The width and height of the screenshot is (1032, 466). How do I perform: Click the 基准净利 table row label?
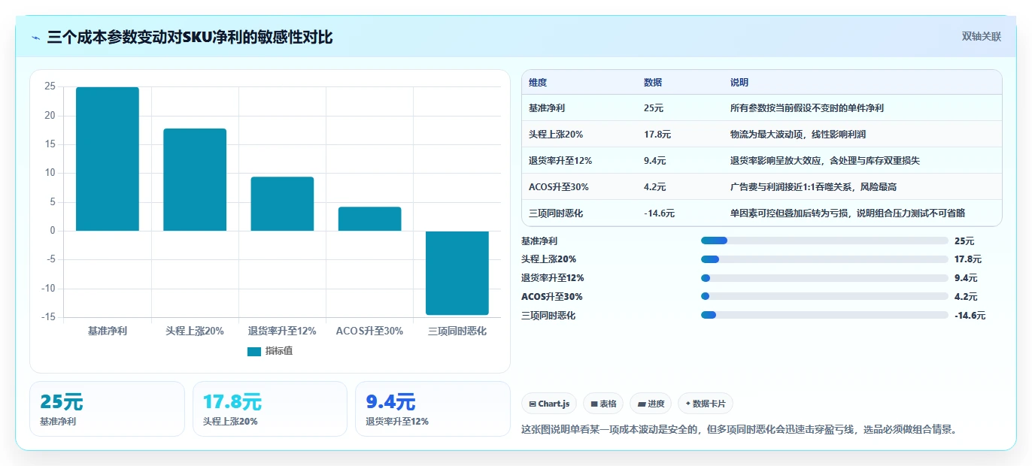548,108
